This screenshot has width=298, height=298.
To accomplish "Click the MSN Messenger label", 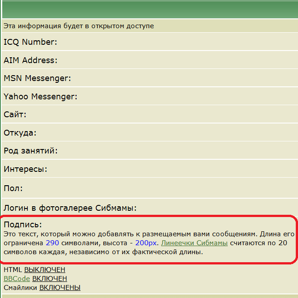I will (37, 78).
